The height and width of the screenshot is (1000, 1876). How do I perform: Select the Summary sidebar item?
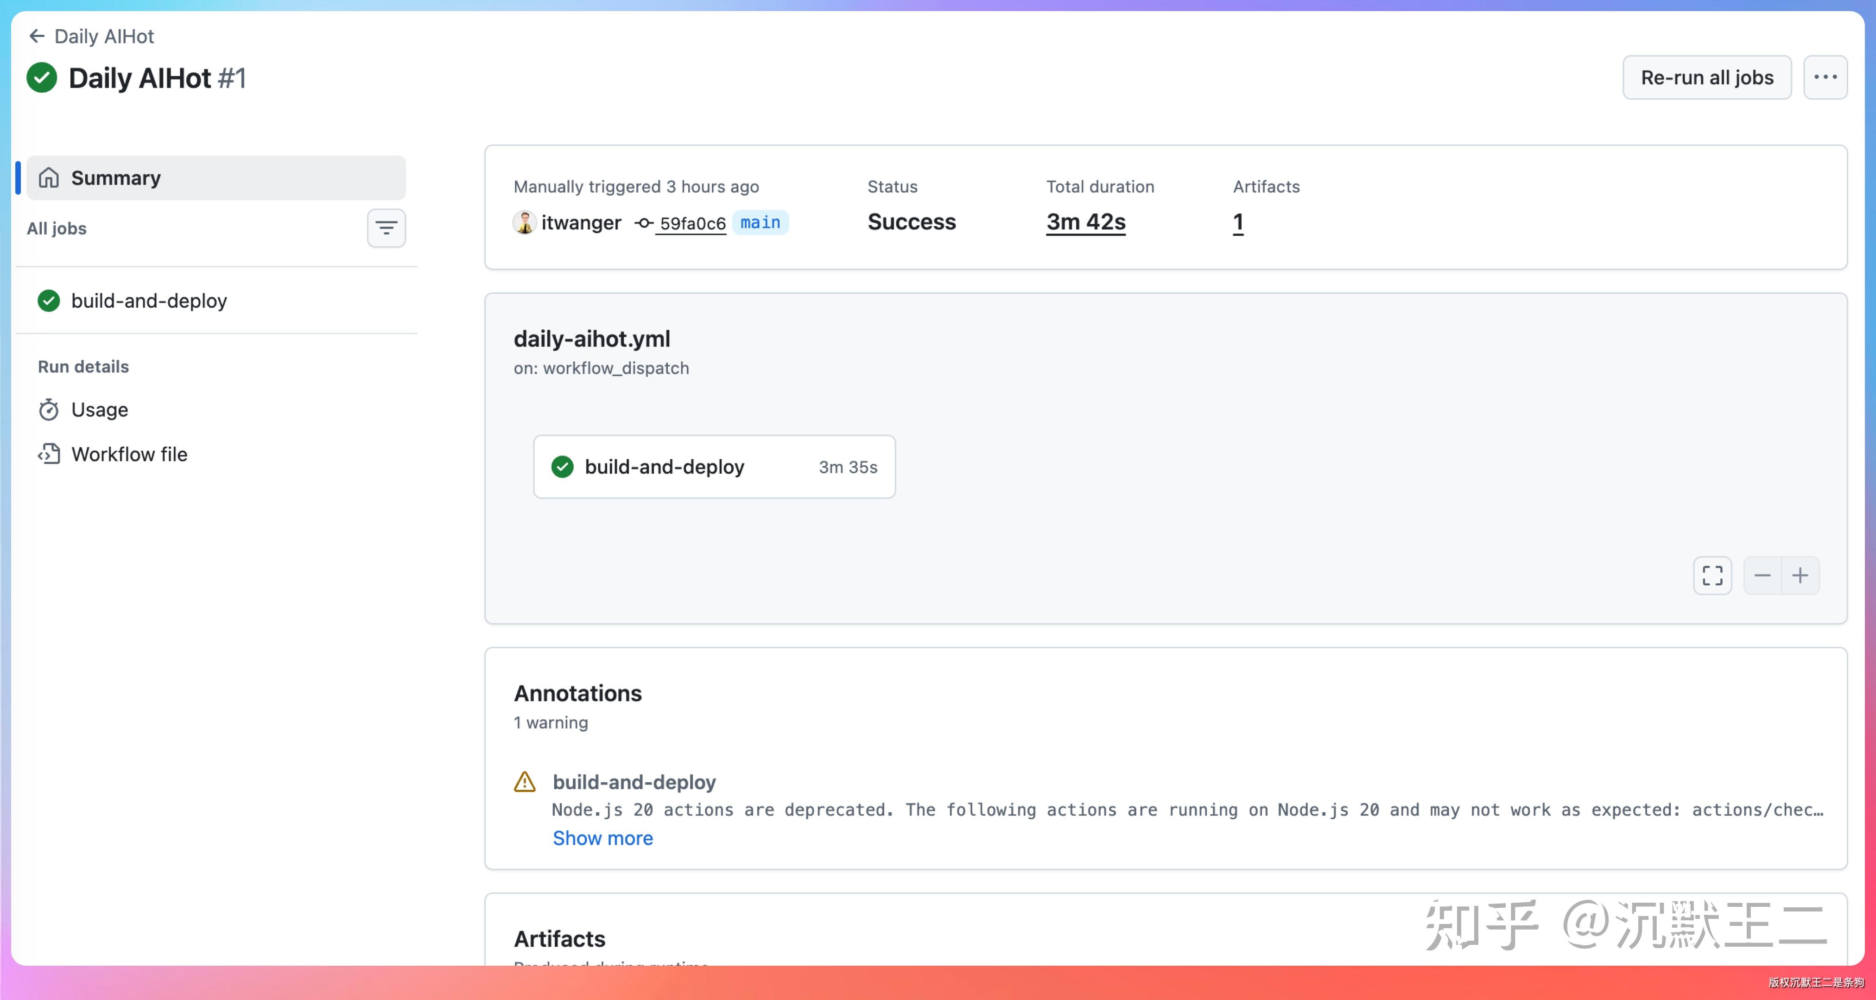pos(216,178)
